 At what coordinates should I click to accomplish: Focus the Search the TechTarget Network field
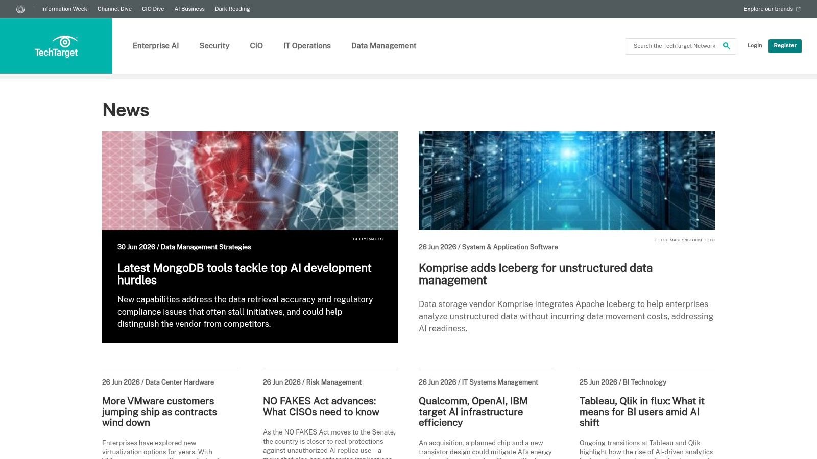click(x=675, y=46)
